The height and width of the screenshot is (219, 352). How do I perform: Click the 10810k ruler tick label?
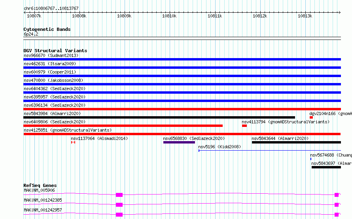169,16
